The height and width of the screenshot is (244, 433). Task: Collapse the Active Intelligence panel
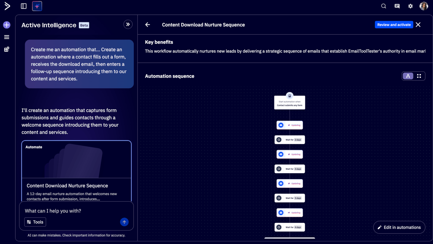tap(128, 24)
